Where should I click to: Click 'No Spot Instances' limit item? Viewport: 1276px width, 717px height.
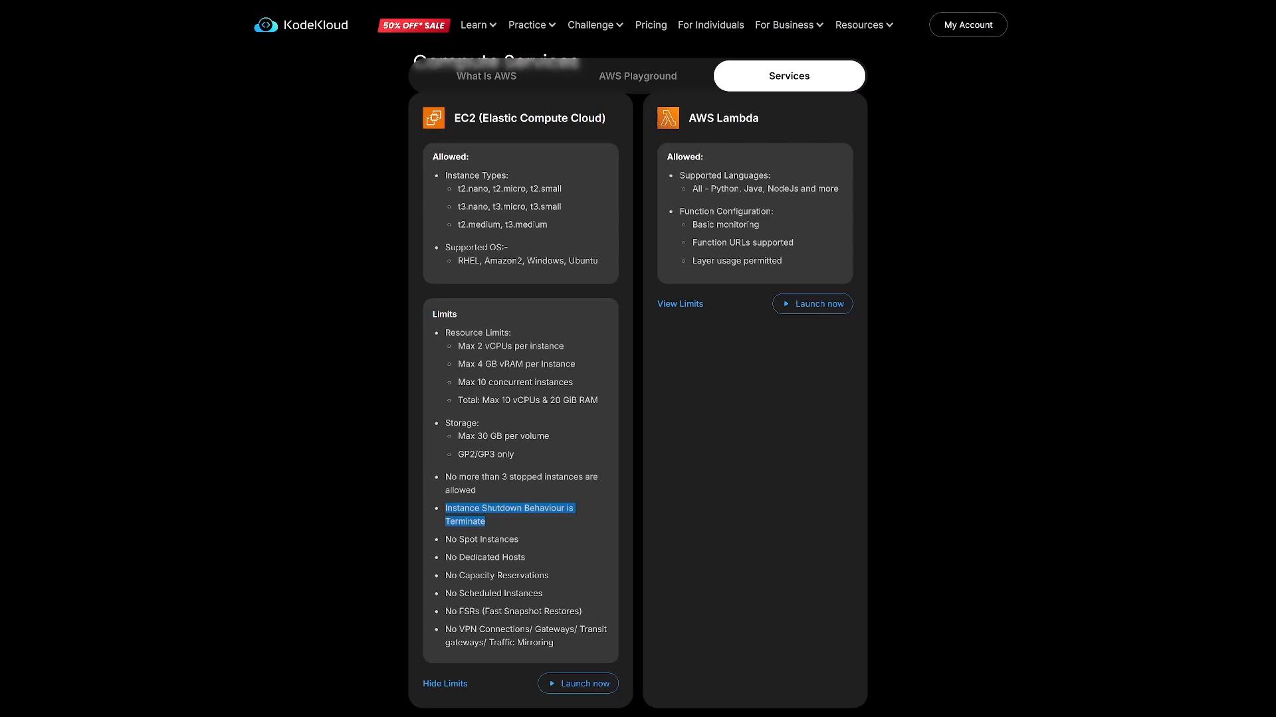(x=482, y=540)
